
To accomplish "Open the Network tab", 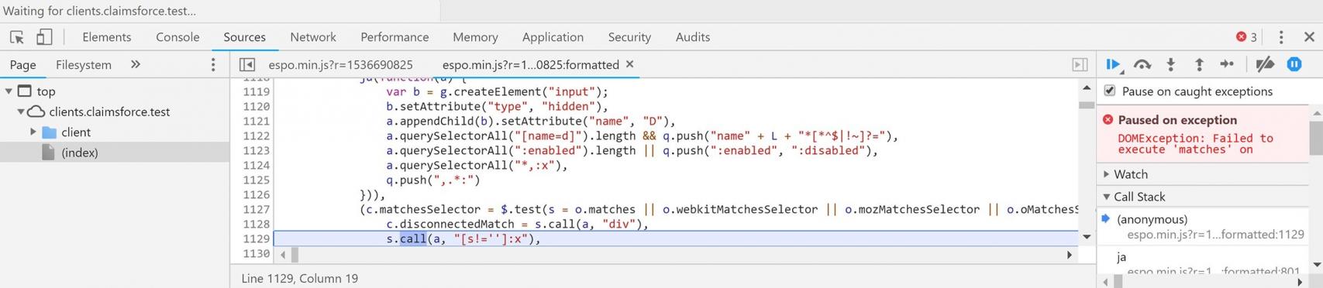I will point(313,36).
